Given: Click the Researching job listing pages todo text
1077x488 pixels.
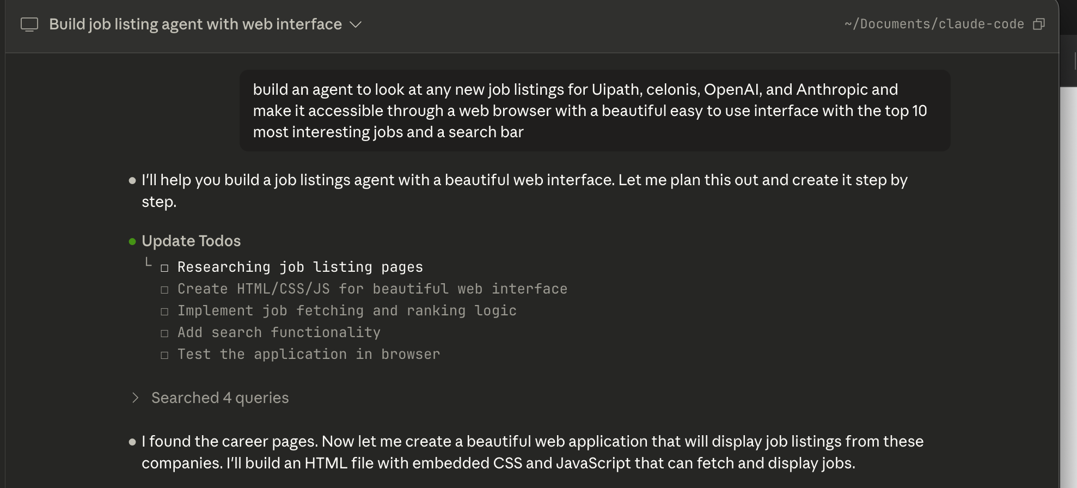Looking at the screenshot, I should pos(300,267).
